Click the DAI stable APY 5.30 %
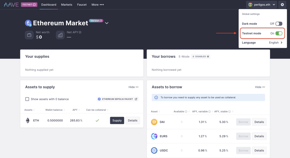290x158 pixels. click(x=224, y=122)
